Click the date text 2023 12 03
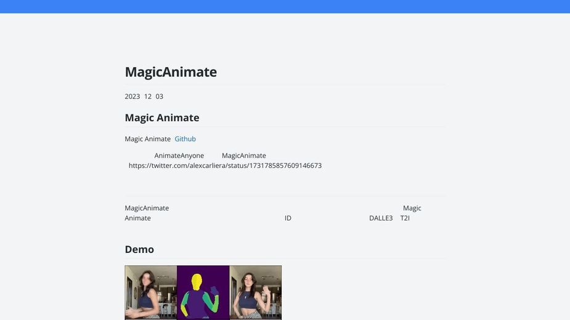Image resolution: width=570 pixels, height=320 pixels. point(144,96)
